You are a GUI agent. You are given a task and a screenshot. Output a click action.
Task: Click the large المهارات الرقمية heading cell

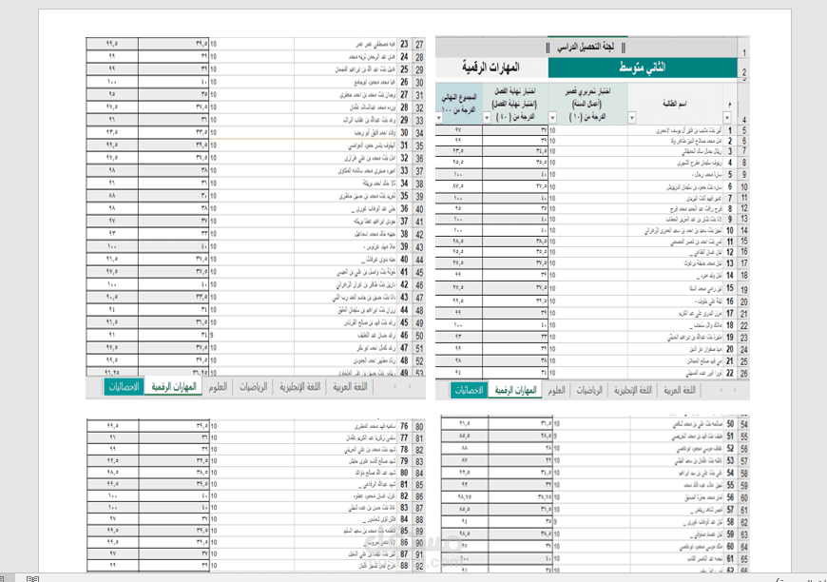[x=491, y=68]
